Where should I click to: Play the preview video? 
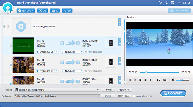point(135,80)
